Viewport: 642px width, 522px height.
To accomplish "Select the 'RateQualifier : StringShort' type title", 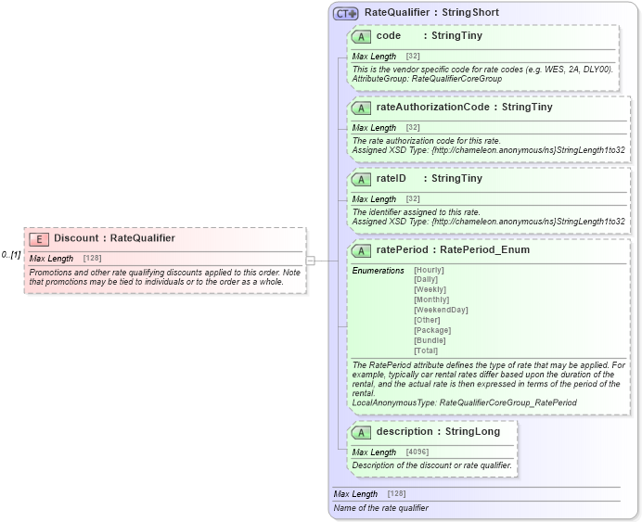I will pyautogui.click(x=431, y=12).
